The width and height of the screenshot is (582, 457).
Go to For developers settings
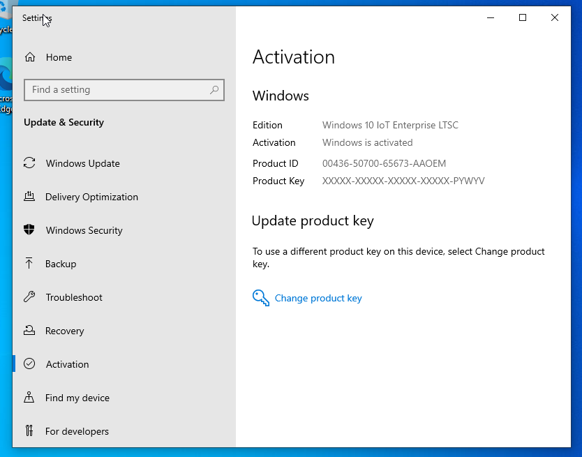click(x=77, y=431)
